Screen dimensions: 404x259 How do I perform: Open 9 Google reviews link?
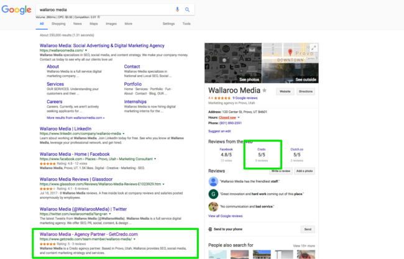click(245, 98)
